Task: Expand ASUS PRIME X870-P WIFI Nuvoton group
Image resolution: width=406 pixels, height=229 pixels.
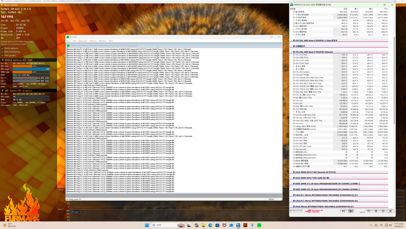Action: click(291, 172)
